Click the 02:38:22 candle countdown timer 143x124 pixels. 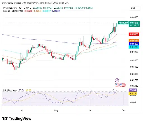[x=134, y=25]
